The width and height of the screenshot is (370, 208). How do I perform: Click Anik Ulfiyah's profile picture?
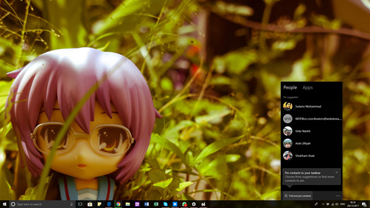[288, 143]
